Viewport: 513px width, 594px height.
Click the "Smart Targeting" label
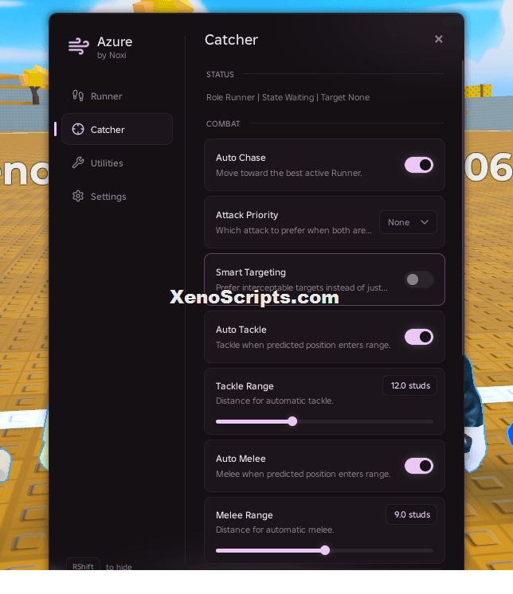pos(251,272)
